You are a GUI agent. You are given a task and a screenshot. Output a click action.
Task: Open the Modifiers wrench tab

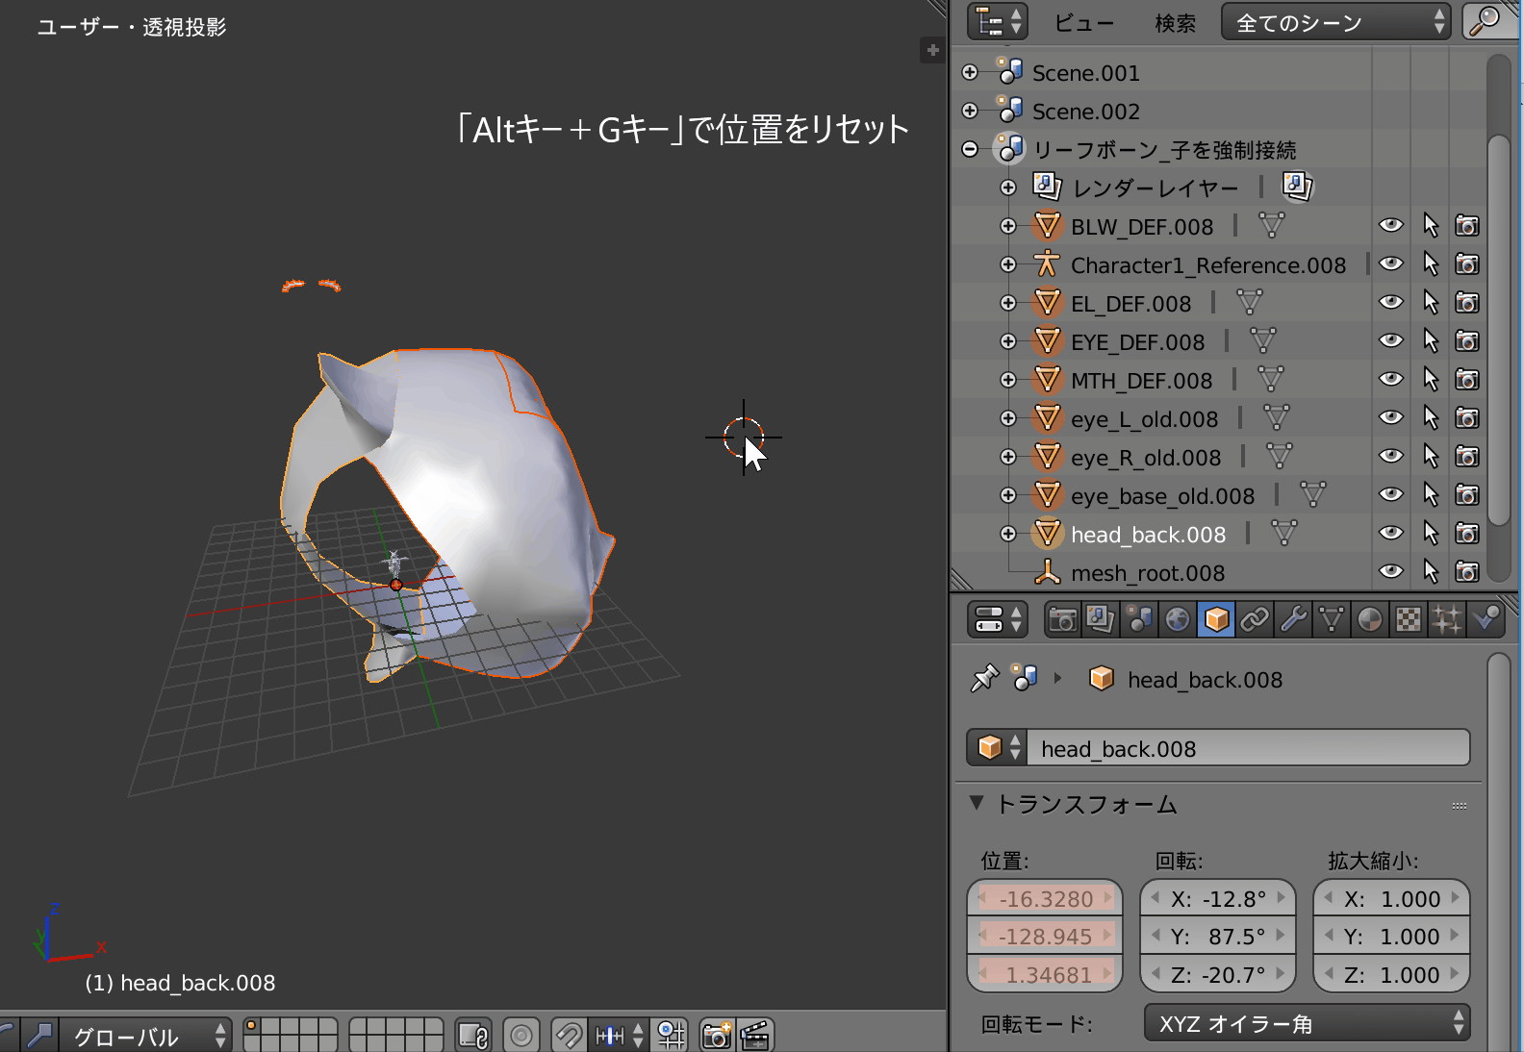pyautogui.click(x=1293, y=620)
